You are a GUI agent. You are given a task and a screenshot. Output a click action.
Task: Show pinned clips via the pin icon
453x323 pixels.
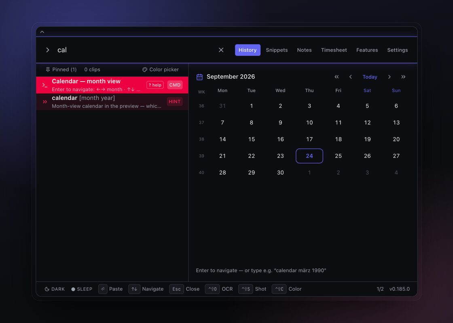pyautogui.click(x=48, y=69)
